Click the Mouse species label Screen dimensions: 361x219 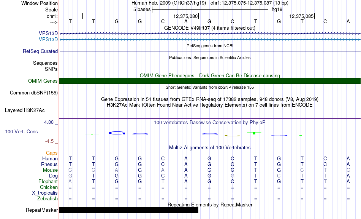tap(50, 170)
